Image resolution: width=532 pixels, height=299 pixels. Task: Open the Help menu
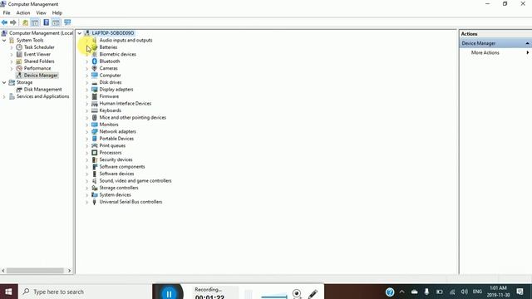pyautogui.click(x=57, y=13)
